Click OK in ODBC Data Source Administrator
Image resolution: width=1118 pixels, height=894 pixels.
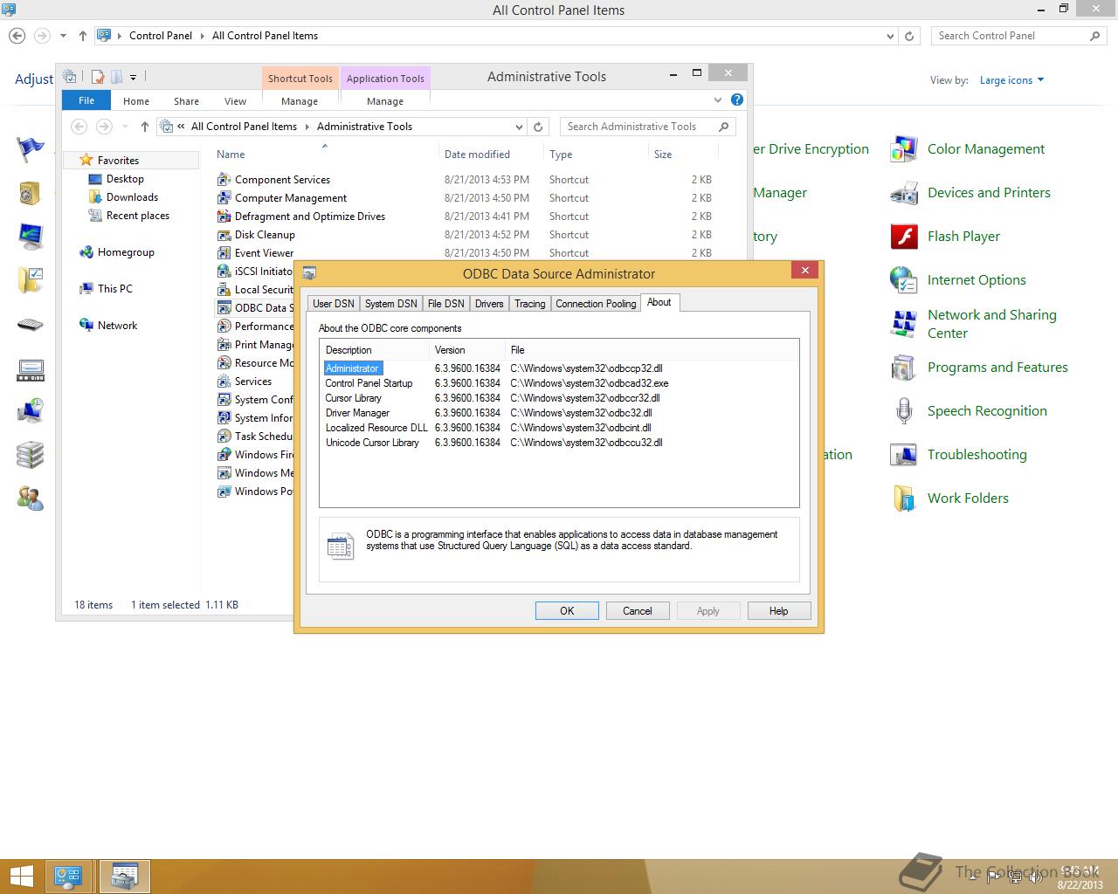point(567,611)
